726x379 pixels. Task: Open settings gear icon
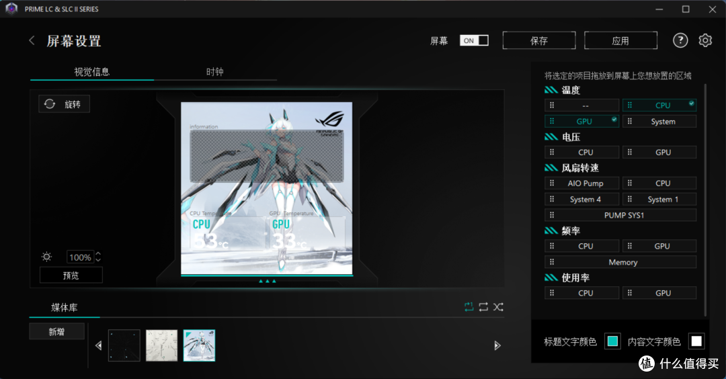tap(705, 41)
